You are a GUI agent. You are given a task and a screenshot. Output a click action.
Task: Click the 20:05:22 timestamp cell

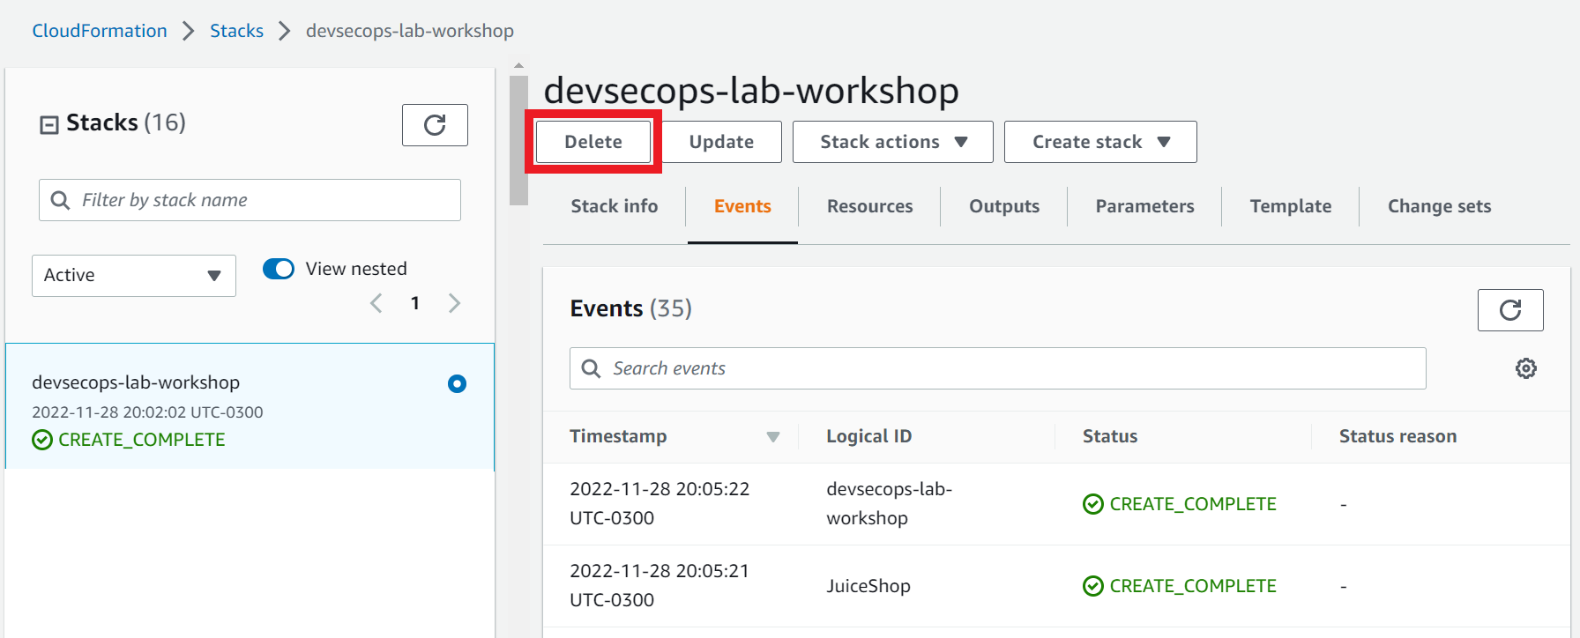[x=660, y=503]
